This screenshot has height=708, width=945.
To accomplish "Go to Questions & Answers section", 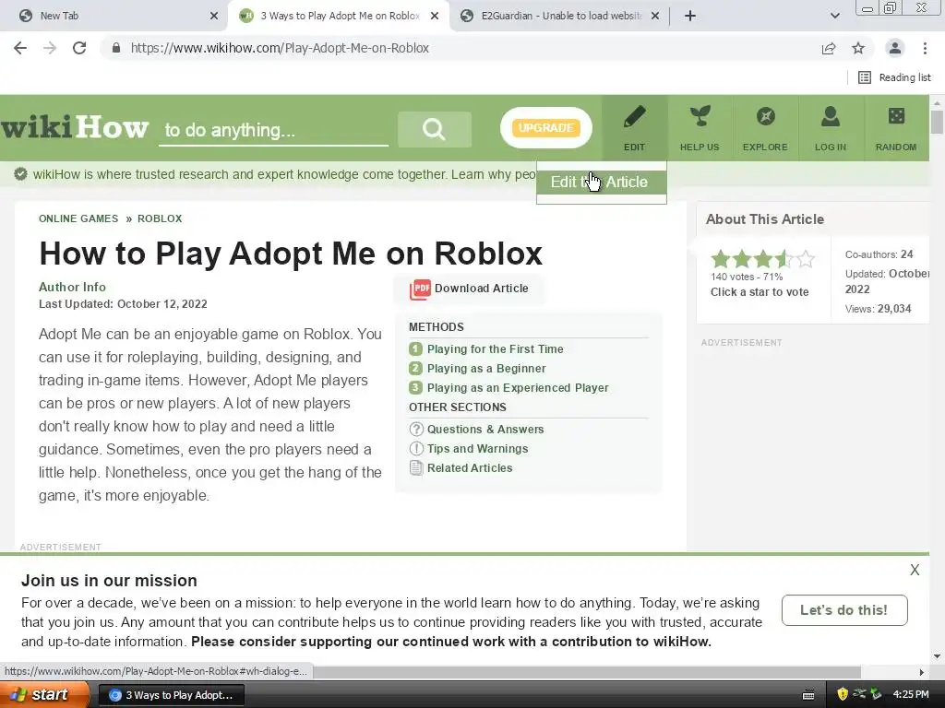I will [x=485, y=430].
